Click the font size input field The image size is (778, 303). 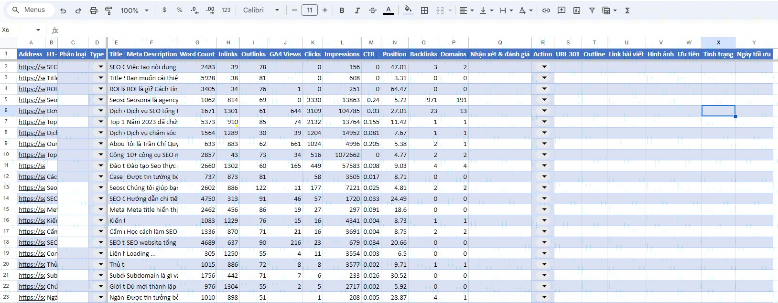point(310,10)
